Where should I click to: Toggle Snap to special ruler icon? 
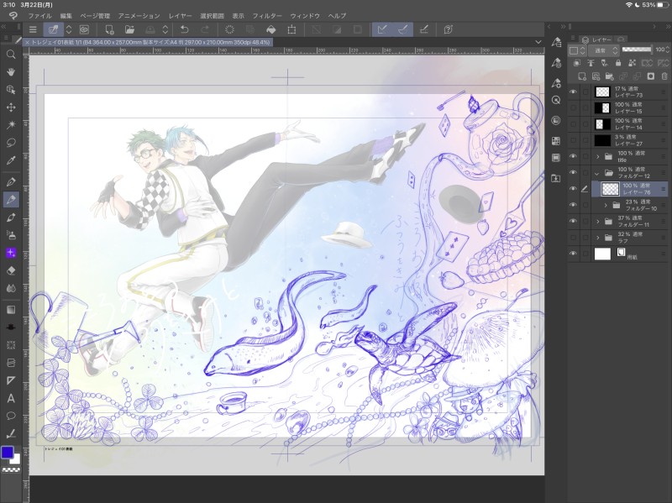[x=403, y=29]
